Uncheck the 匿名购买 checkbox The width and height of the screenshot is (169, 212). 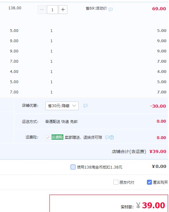(149, 182)
